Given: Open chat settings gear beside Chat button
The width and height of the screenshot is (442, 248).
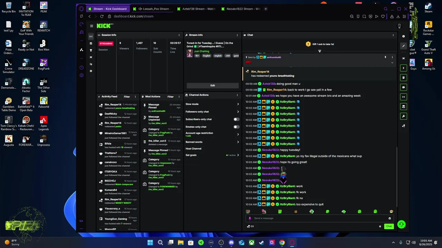Looking at the screenshot, I should (380, 226).
